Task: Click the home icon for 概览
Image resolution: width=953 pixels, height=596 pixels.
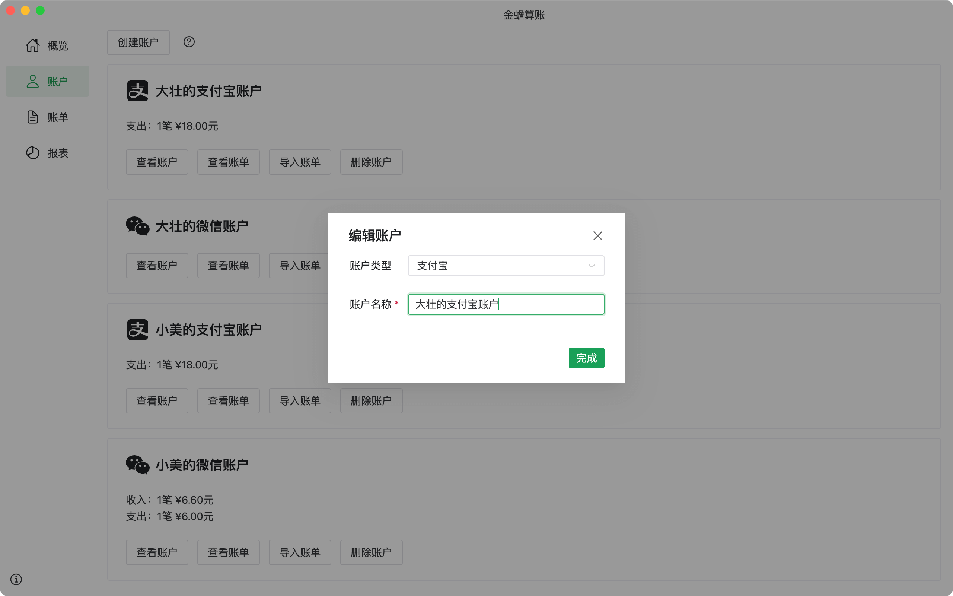Action: [x=33, y=46]
